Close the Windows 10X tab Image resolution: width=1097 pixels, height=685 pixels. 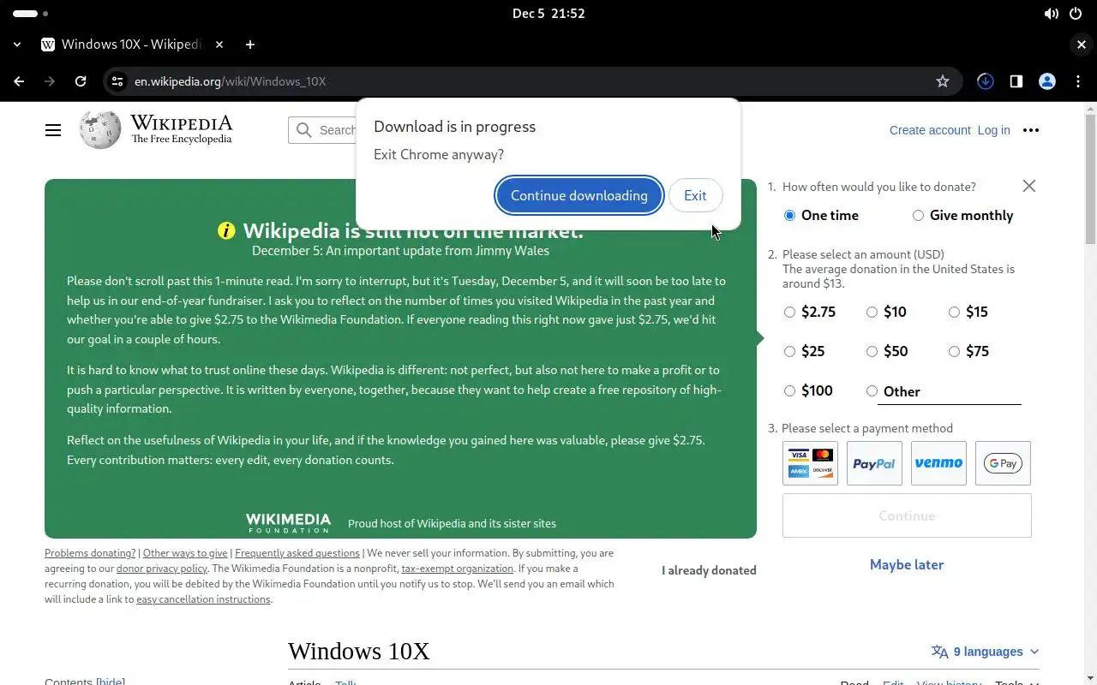219,45
